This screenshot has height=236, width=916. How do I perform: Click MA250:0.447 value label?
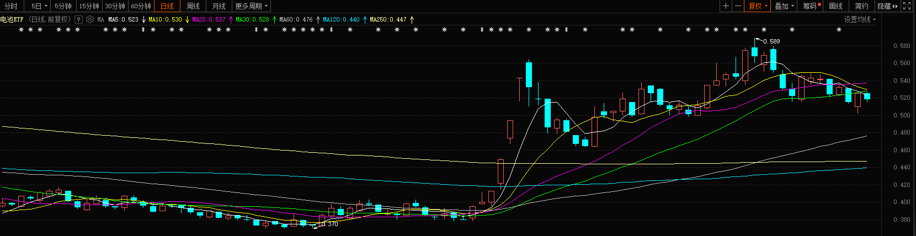[x=388, y=19]
